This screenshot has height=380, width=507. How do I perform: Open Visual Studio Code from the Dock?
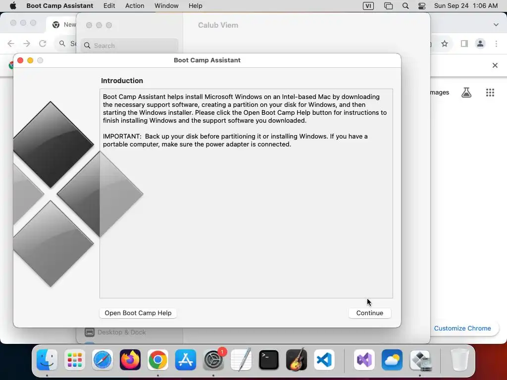(324, 360)
